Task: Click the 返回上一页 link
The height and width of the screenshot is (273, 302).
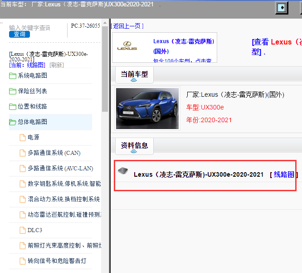Action: tap(127, 26)
